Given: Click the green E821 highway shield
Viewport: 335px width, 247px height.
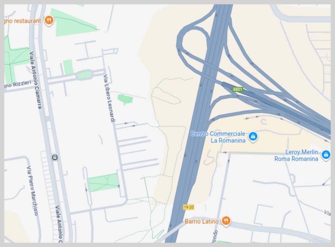Looking at the screenshot, I should [x=238, y=89].
